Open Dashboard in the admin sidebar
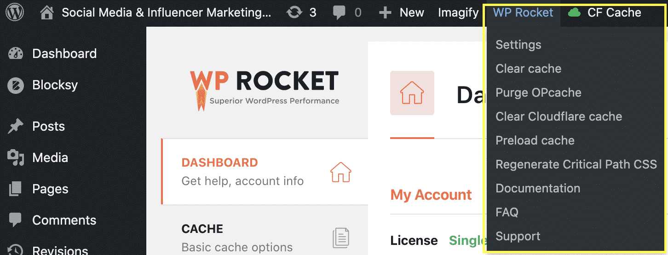 pyautogui.click(x=64, y=54)
